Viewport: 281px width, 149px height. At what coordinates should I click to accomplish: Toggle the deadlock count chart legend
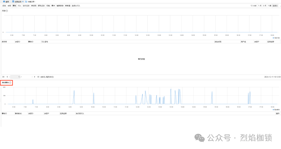pyautogui.click(x=276, y=38)
